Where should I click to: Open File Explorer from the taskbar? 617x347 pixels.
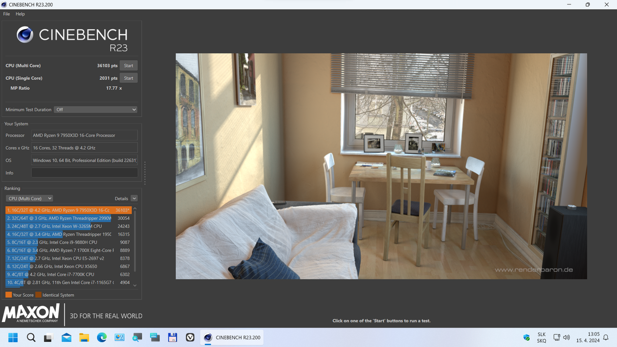(84, 337)
